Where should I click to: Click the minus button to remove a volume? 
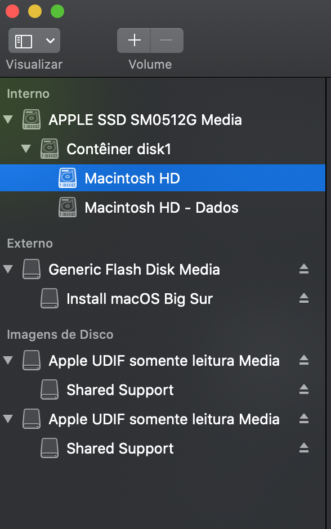tap(167, 41)
